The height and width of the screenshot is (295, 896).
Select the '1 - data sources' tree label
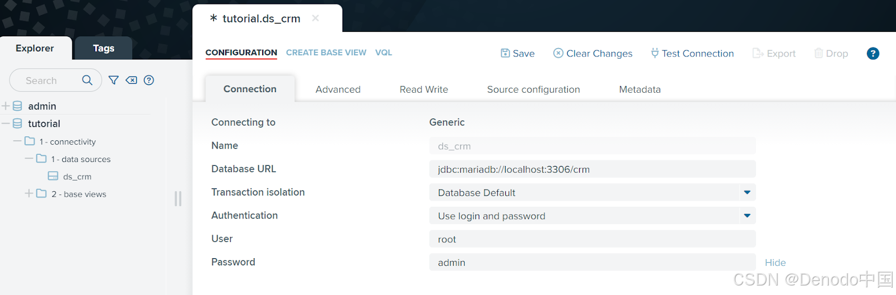click(81, 159)
